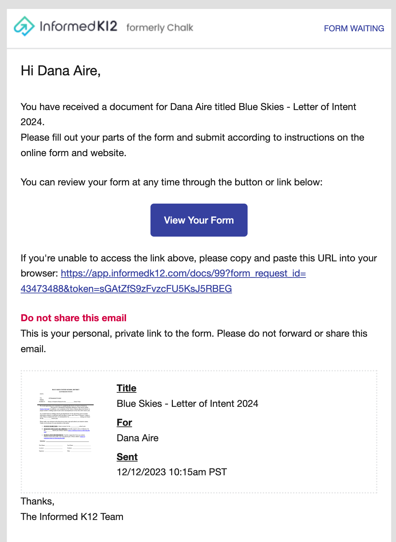Click the Dana Aire recipient name under For
The image size is (396, 542).
[x=137, y=438]
